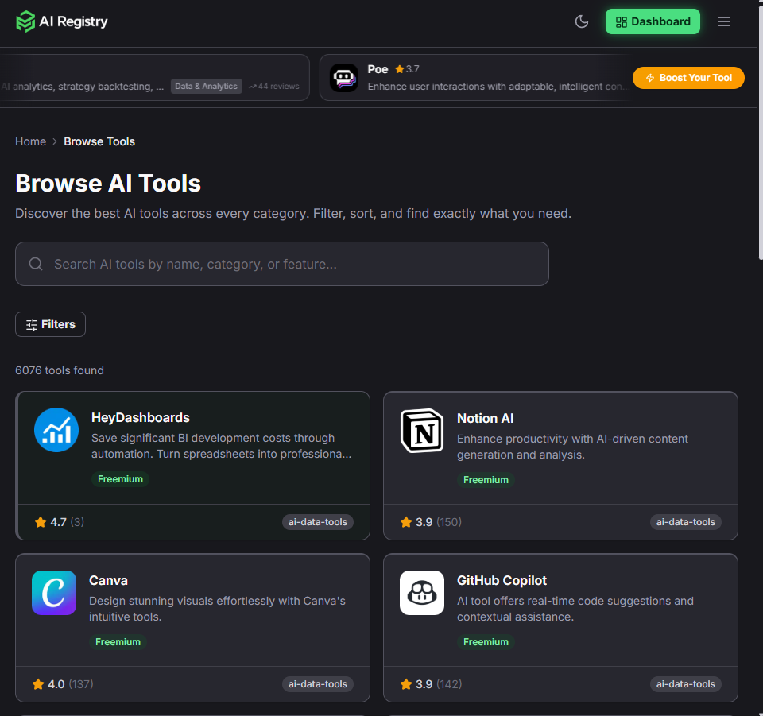Click the AI Registry logo icon
The image size is (763, 716).
click(x=26, y=21)
